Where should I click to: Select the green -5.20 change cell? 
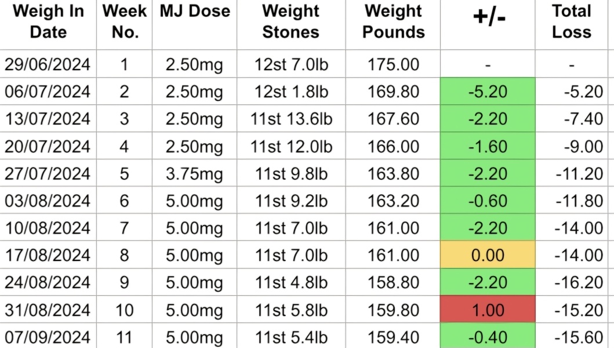pyautogui.click(x=488, y=92)
